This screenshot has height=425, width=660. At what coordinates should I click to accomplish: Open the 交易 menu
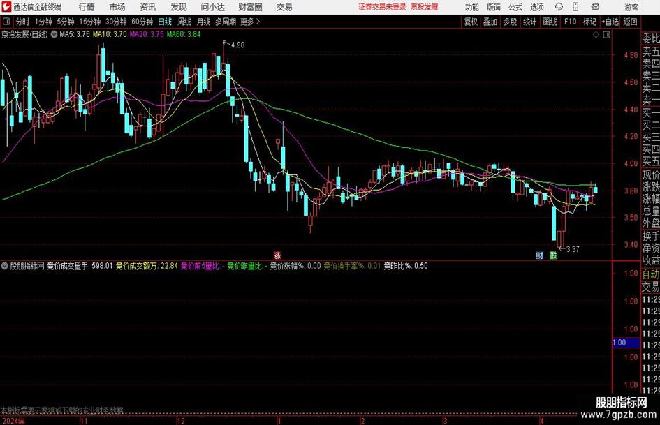[x=284, y=7]
